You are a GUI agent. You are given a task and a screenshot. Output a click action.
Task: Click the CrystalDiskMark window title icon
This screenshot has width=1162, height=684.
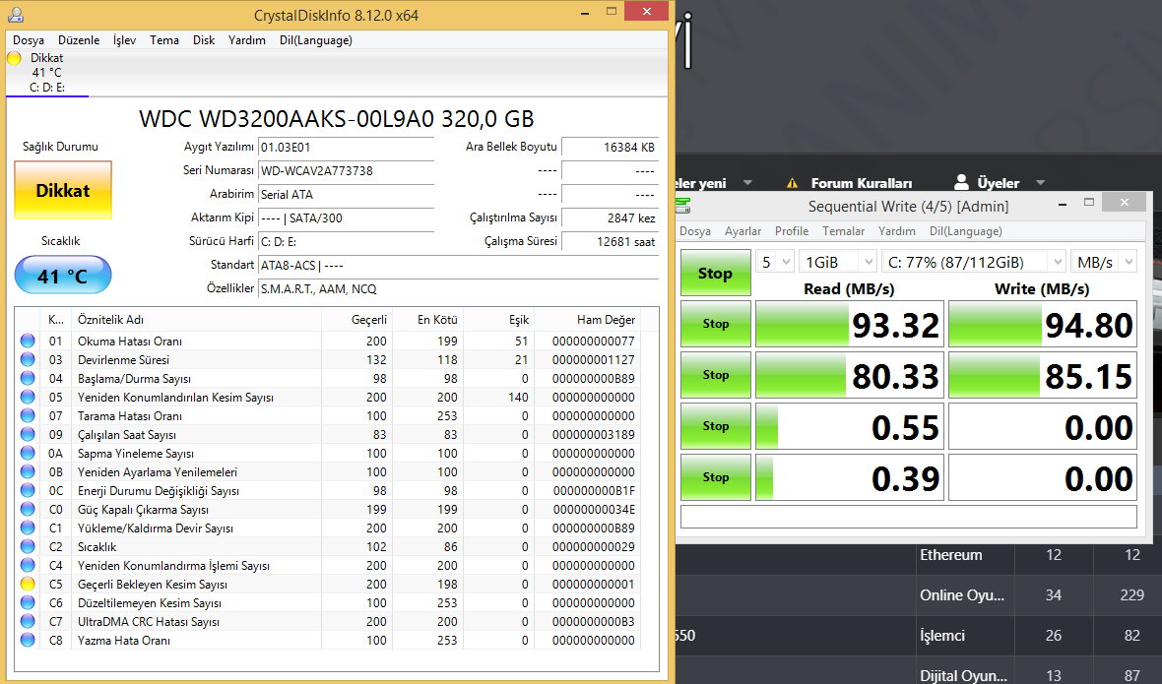[x=682, y=206]
